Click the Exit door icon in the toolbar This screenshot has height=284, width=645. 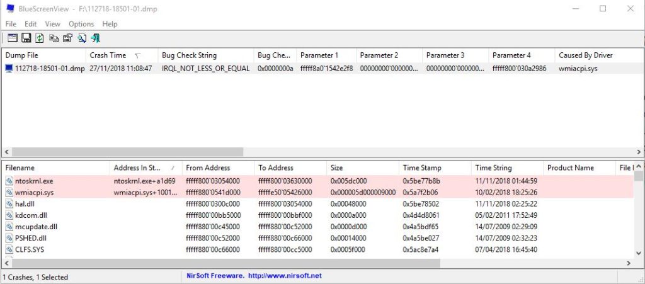96,38
